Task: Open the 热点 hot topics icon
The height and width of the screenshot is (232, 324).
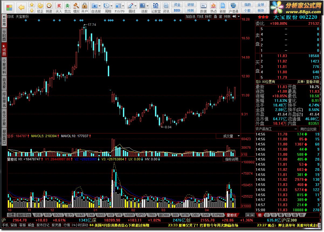Action: click(x=213, y=8)
